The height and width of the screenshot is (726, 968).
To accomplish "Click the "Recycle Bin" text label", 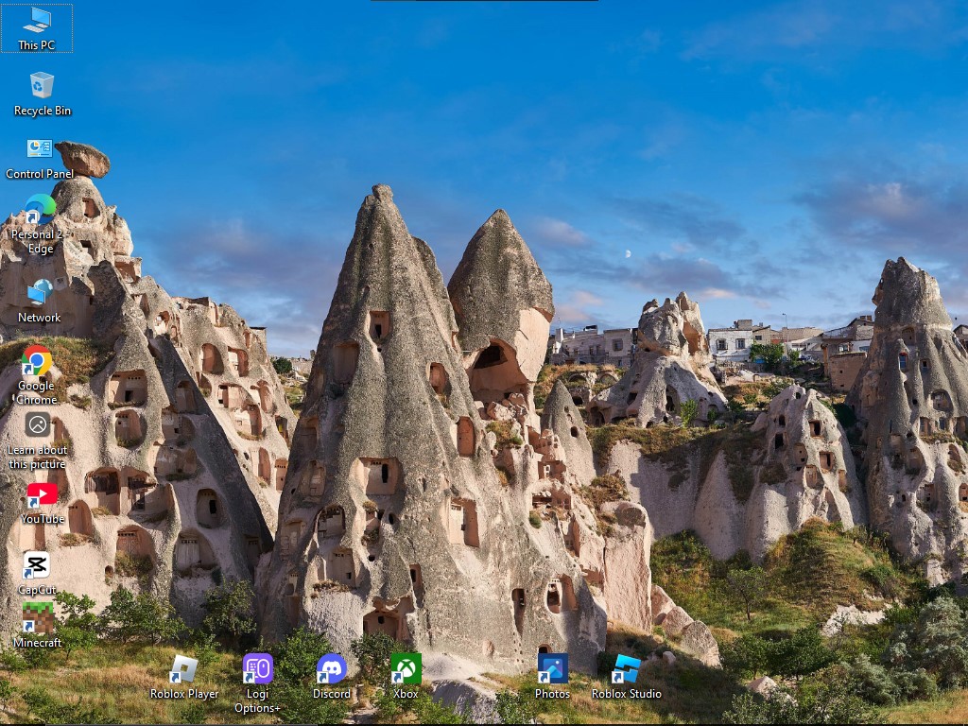I will coord(43,112).
